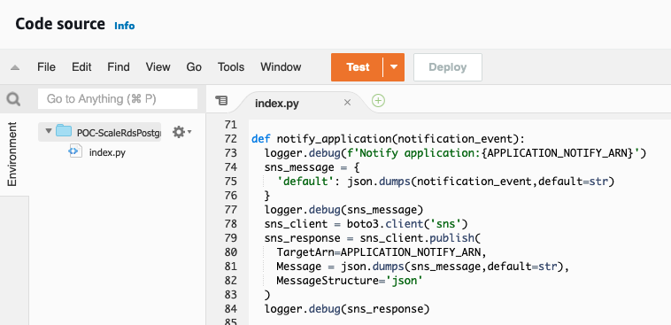Open the Tools menu
The height and width of the screenshot is (325, 671).
pyautogui.click(x=231, y=67)
